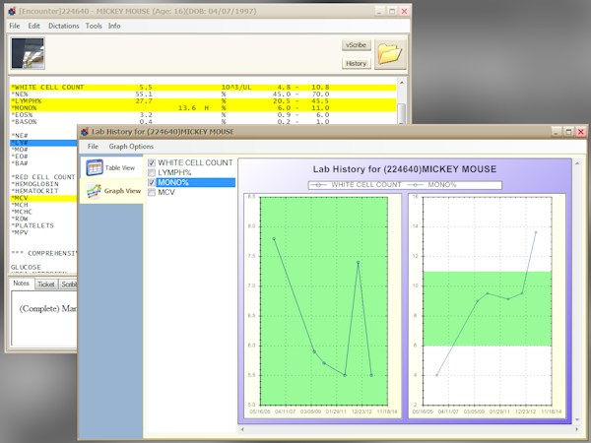
Task: Open the Dictations menu
Action: click(x=63, y=26)
